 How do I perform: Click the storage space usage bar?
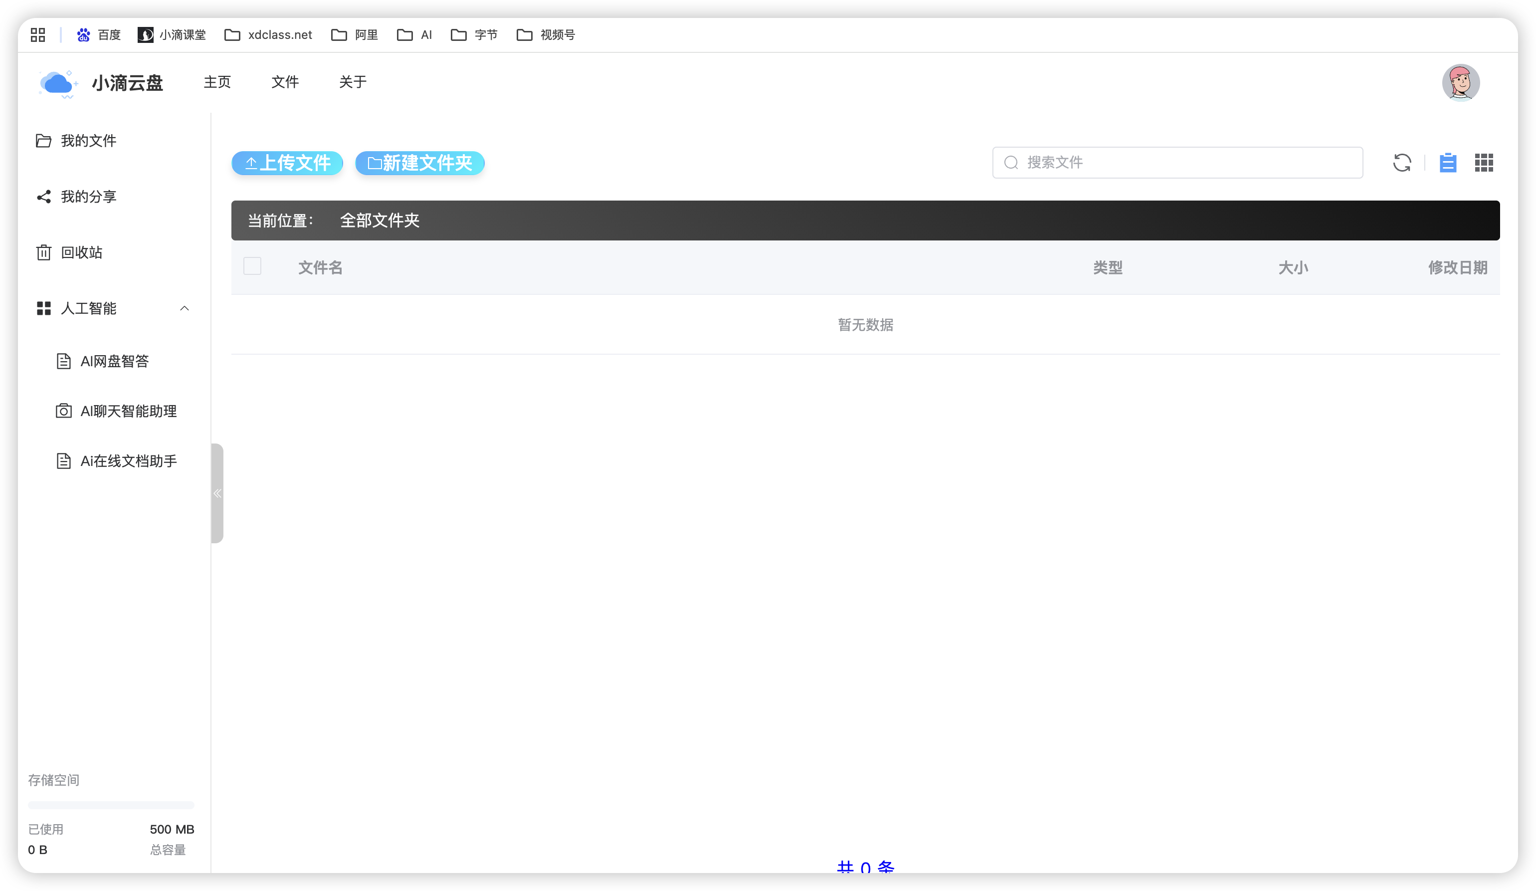tap(111, 805)
